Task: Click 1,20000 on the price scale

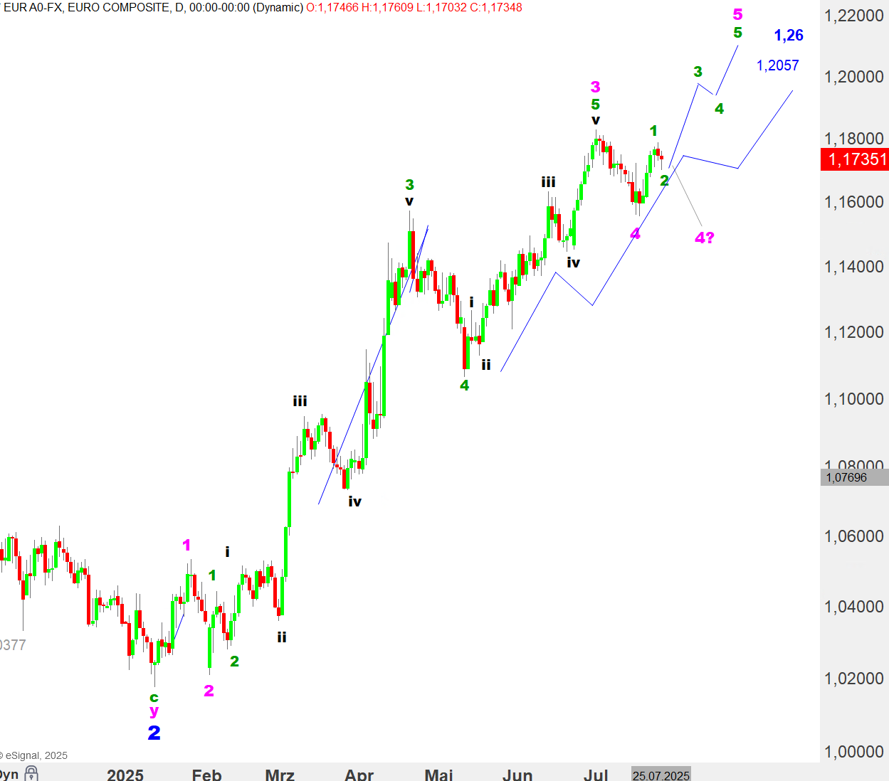Action: tap(853, 77)
